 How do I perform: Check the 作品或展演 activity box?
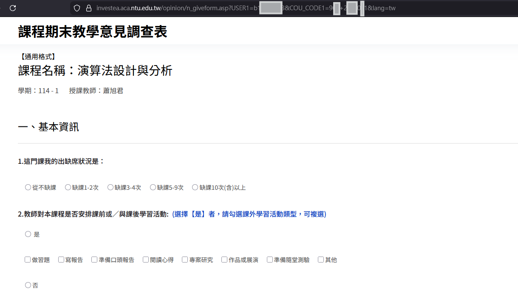[224, 260]
